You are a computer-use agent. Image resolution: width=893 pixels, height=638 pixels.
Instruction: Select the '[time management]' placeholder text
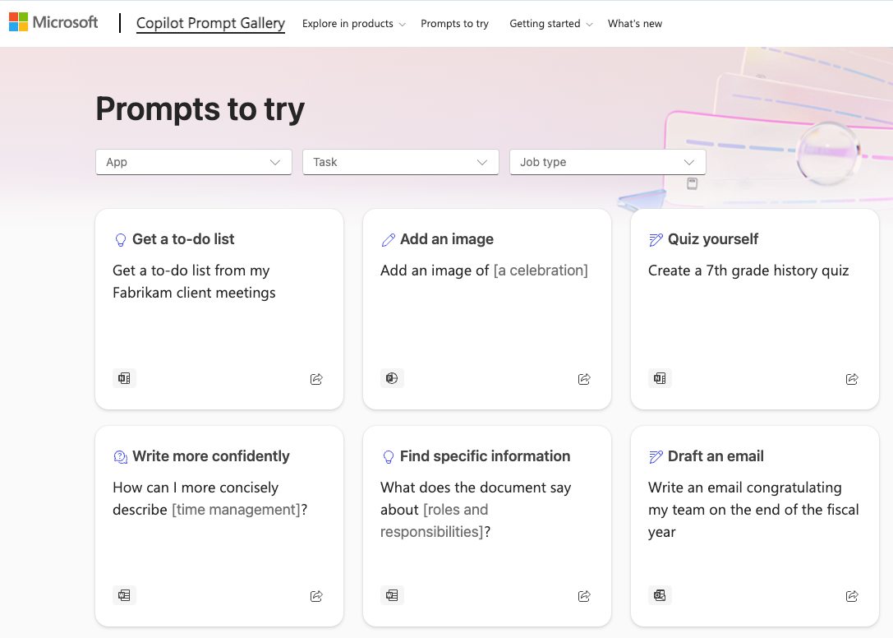236,510
